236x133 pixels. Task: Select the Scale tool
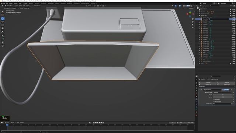pyautogui.click(x=3, y=25)
